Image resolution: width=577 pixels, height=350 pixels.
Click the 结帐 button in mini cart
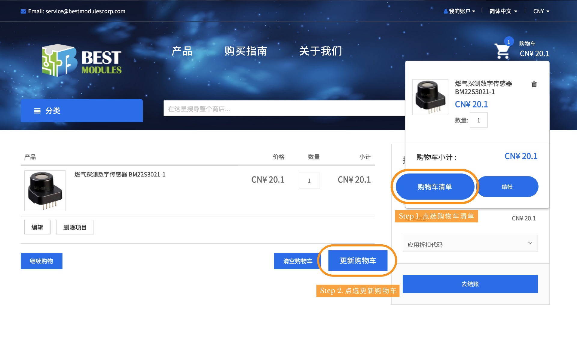tap(508, 187)
